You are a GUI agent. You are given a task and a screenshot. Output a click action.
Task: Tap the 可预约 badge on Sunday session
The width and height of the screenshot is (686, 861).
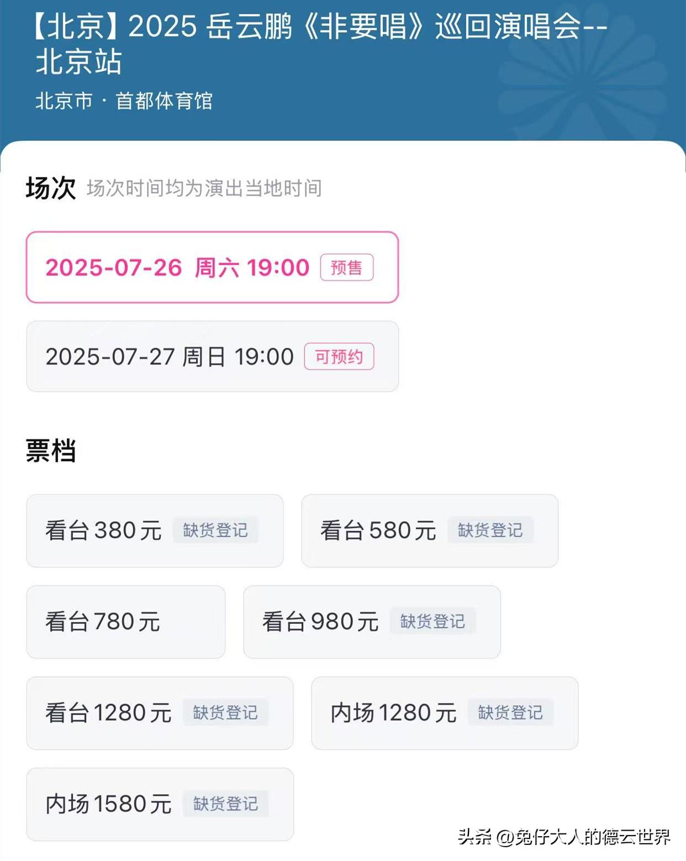pos(339,356)
